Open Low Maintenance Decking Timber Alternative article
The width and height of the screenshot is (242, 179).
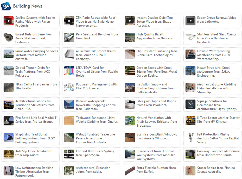click(34, 172)
